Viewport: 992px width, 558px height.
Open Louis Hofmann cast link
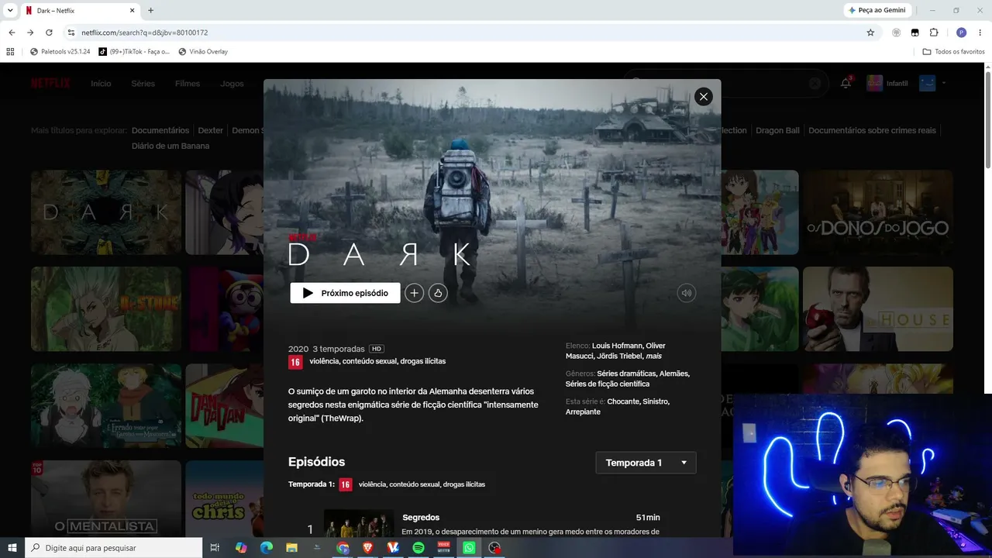pyautogui.click(x=617, y=346)
